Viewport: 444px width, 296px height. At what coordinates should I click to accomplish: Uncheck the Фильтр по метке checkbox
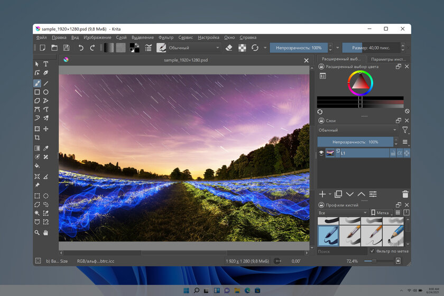pos(372,251)
